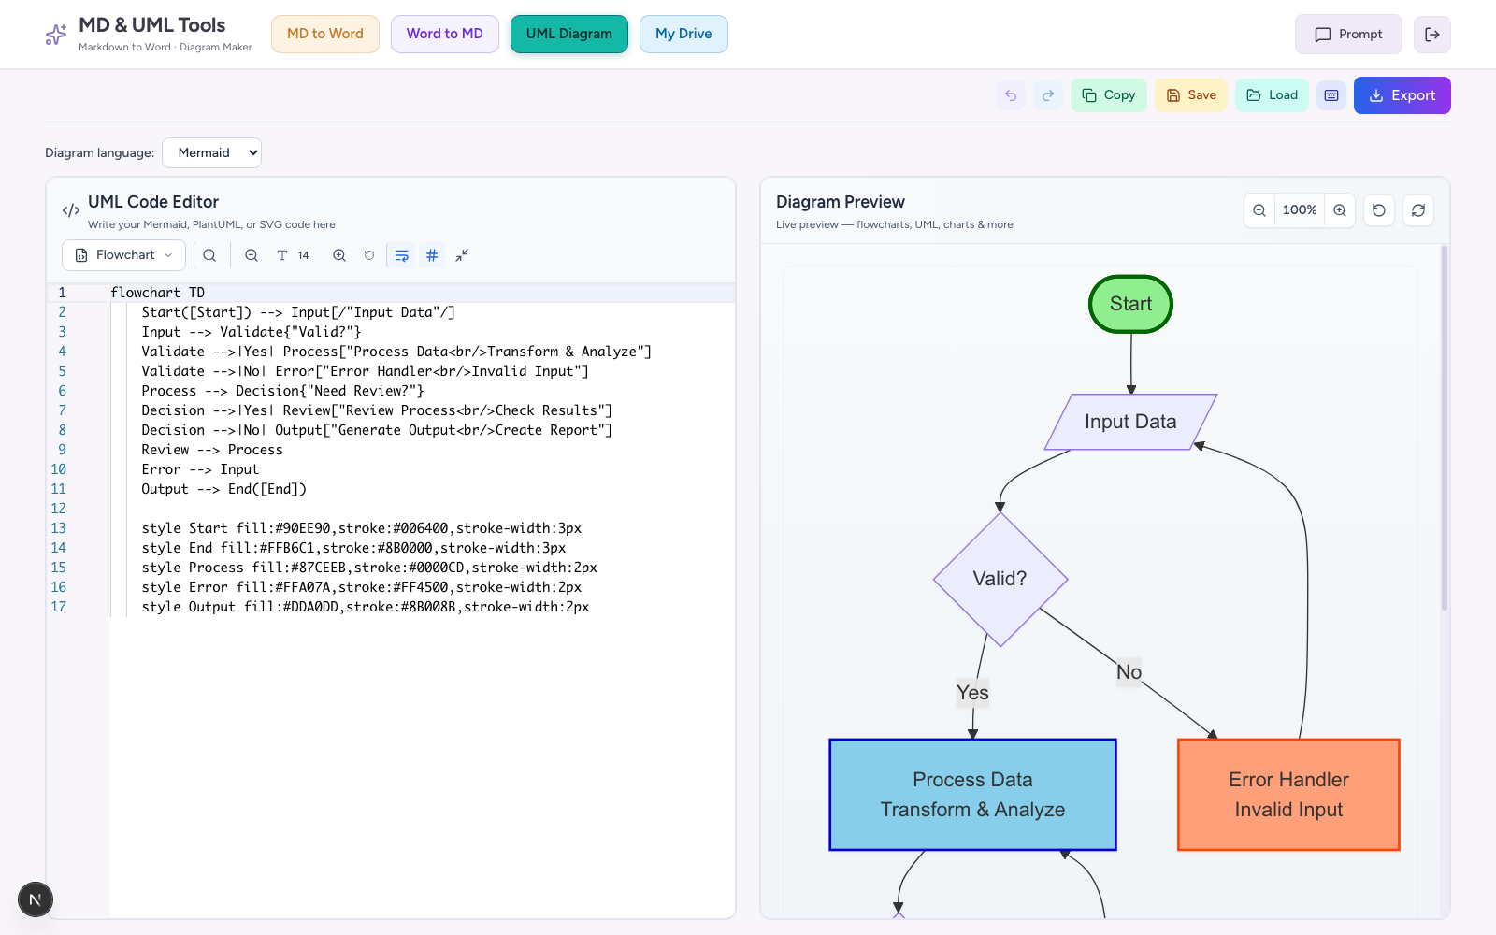Viewport: 1496px width, 935px height.
Task: Open the Diagram language Mermaid dropdown
Action: (x=212, y=152)
